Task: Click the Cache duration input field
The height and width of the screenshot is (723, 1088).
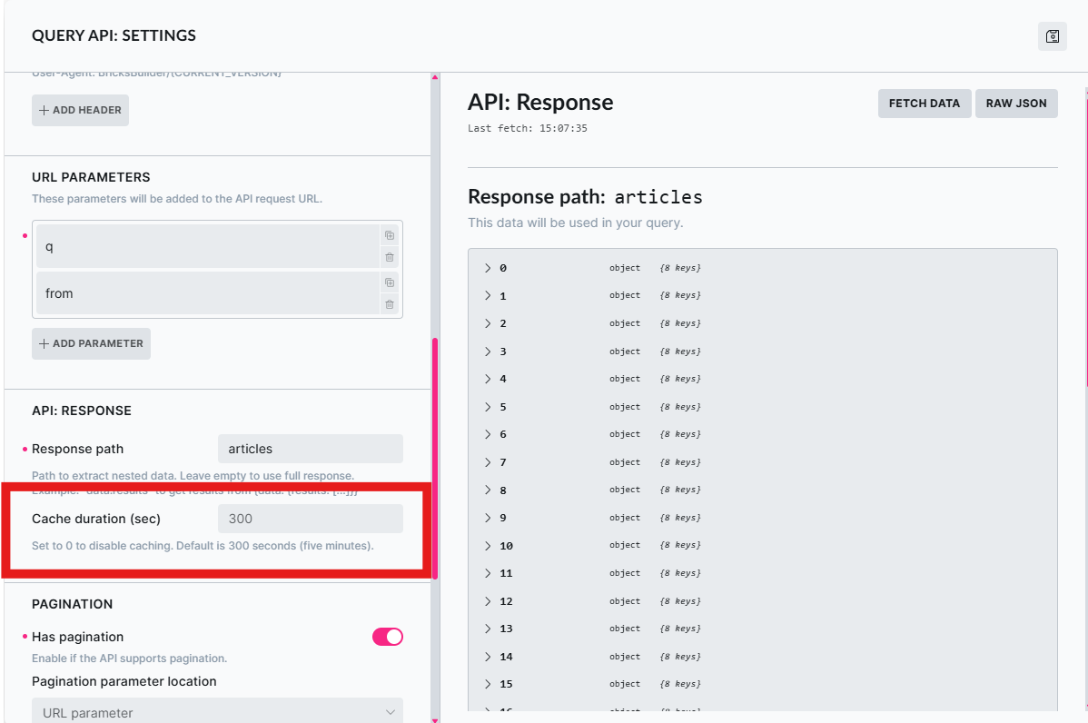Action: pos(310,519)
